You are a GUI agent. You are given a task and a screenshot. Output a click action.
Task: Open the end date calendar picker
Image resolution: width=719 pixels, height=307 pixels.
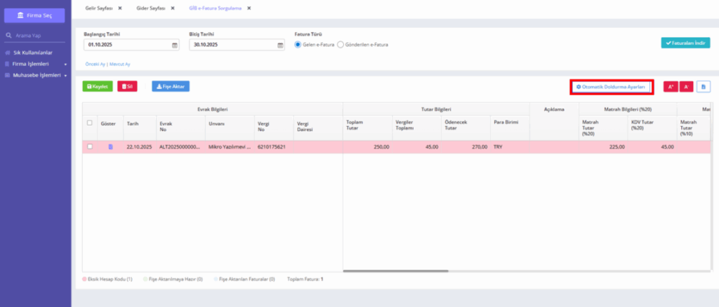(x=280, y=46)
